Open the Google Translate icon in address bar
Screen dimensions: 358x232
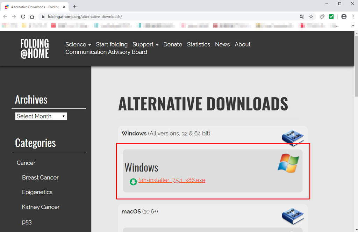coord(302,16)
